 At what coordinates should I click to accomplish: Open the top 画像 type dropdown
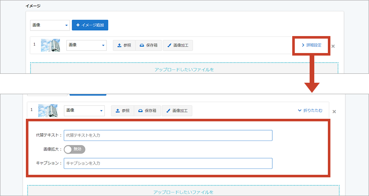tap(50, 25)
